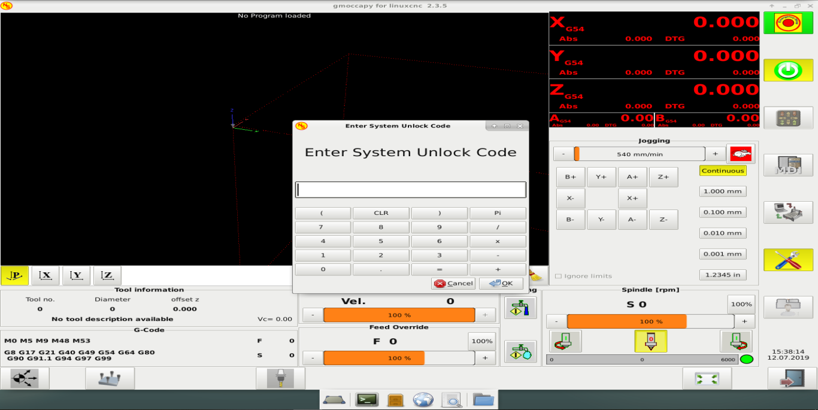Open the settings tools wrench icon

coord(787,260)
